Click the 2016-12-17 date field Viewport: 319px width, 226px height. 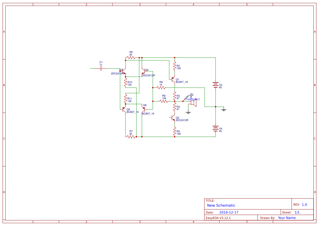(x=229, y=212)
